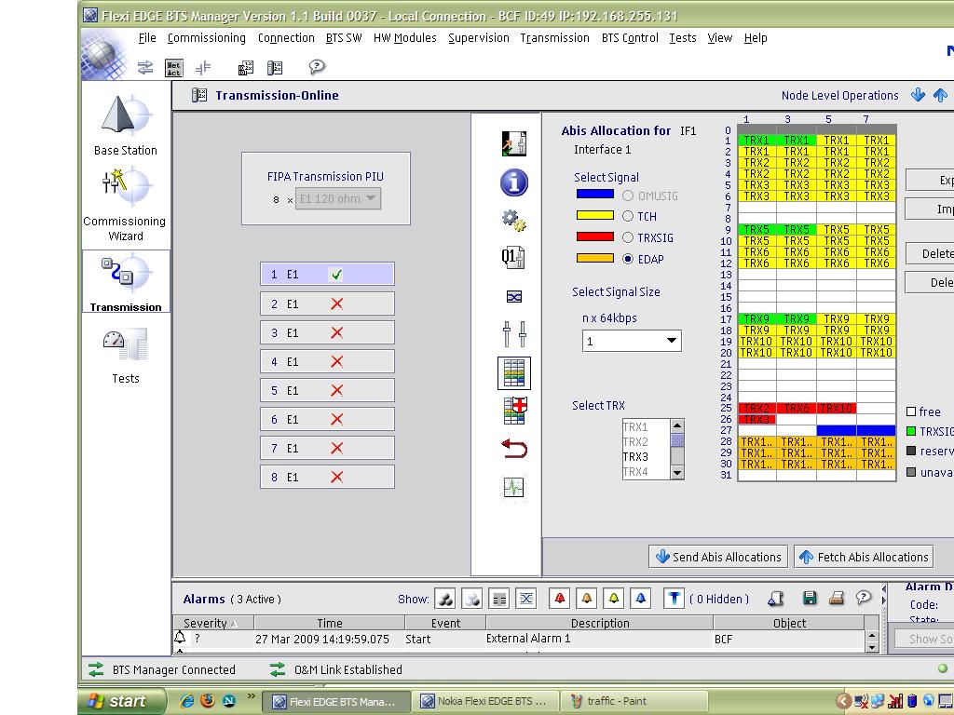Screen dimensions: 954x715
Task: Open the Supervision menu
Action: point(478,38)
